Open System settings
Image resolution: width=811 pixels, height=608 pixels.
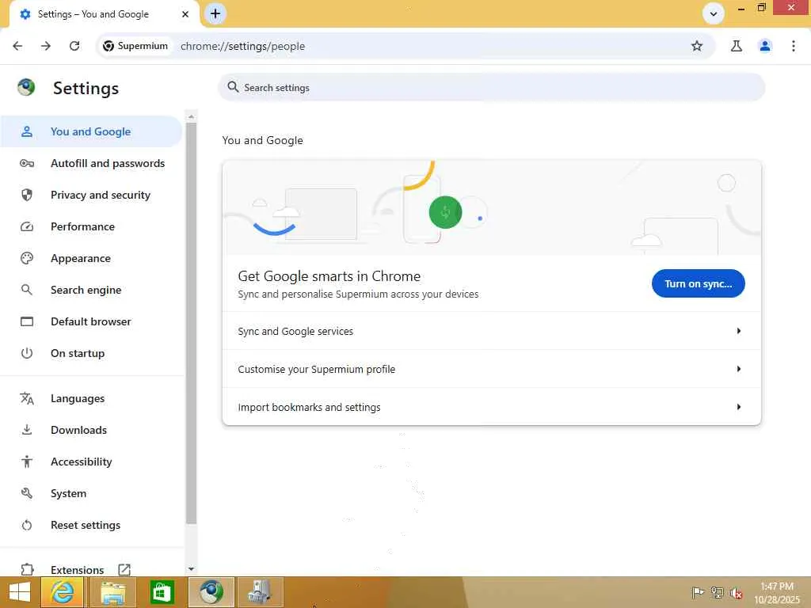point(91,493)
